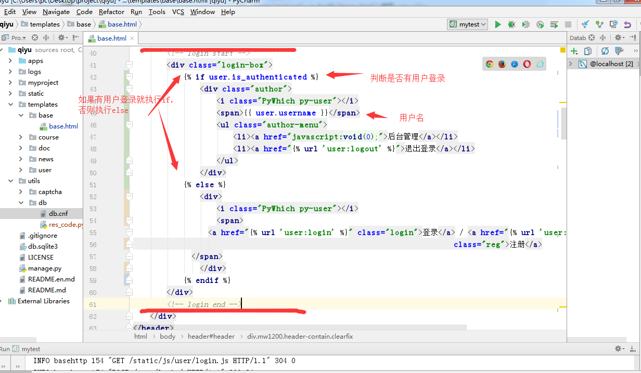Expand the captcha folder
This screenshot has height=373, width=641.
[x=20, y=192]
